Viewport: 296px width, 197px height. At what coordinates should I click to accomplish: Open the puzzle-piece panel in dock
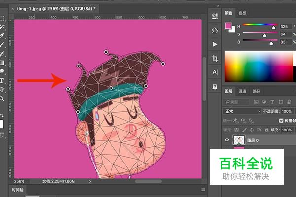215,30
